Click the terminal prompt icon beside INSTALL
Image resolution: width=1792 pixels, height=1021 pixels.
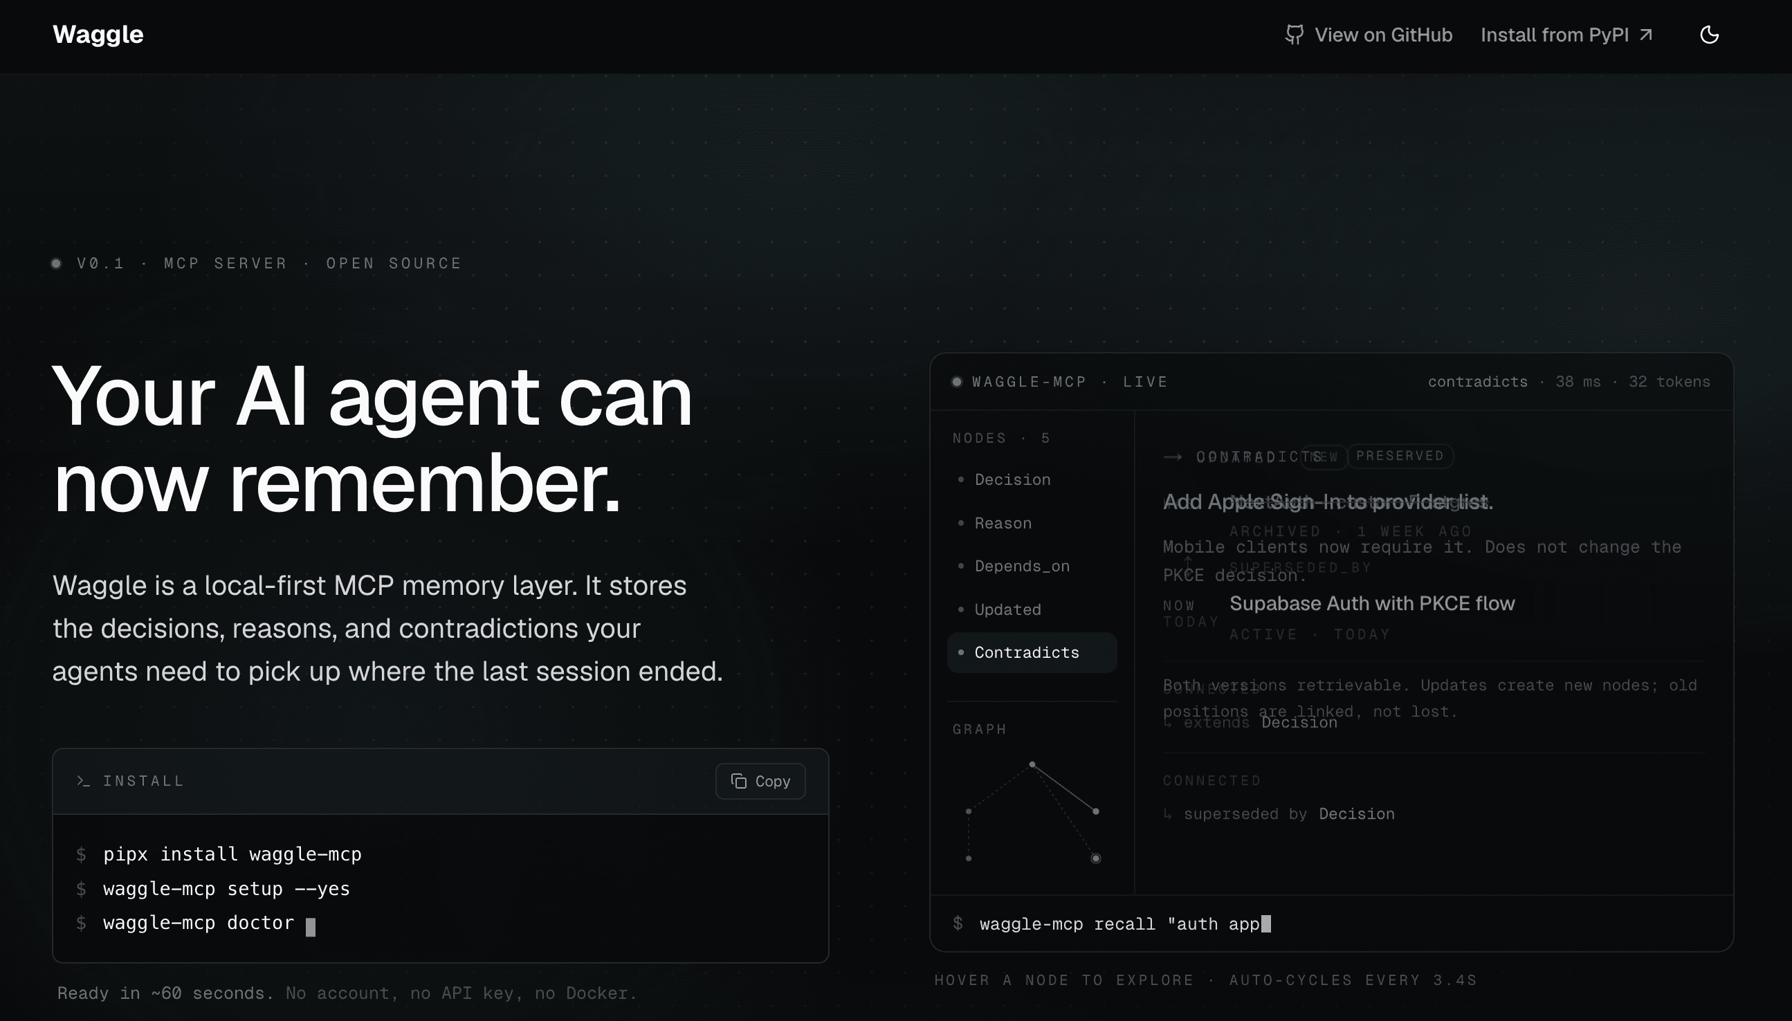pyautogui.click(x=84, y=780)
